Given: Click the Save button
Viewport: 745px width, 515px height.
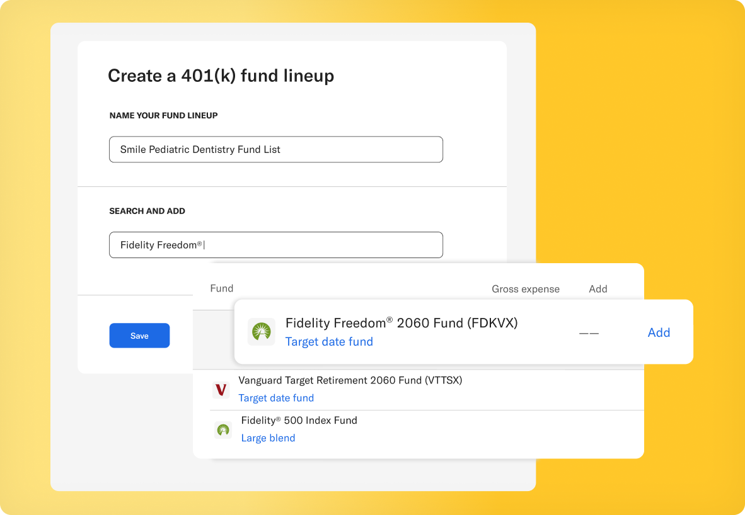Looking at the screenshot, I should [139, 336].
